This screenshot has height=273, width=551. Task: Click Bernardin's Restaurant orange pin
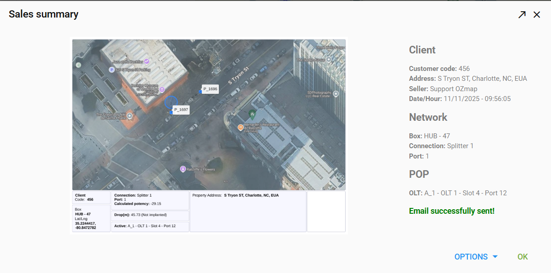click(240, 128)
